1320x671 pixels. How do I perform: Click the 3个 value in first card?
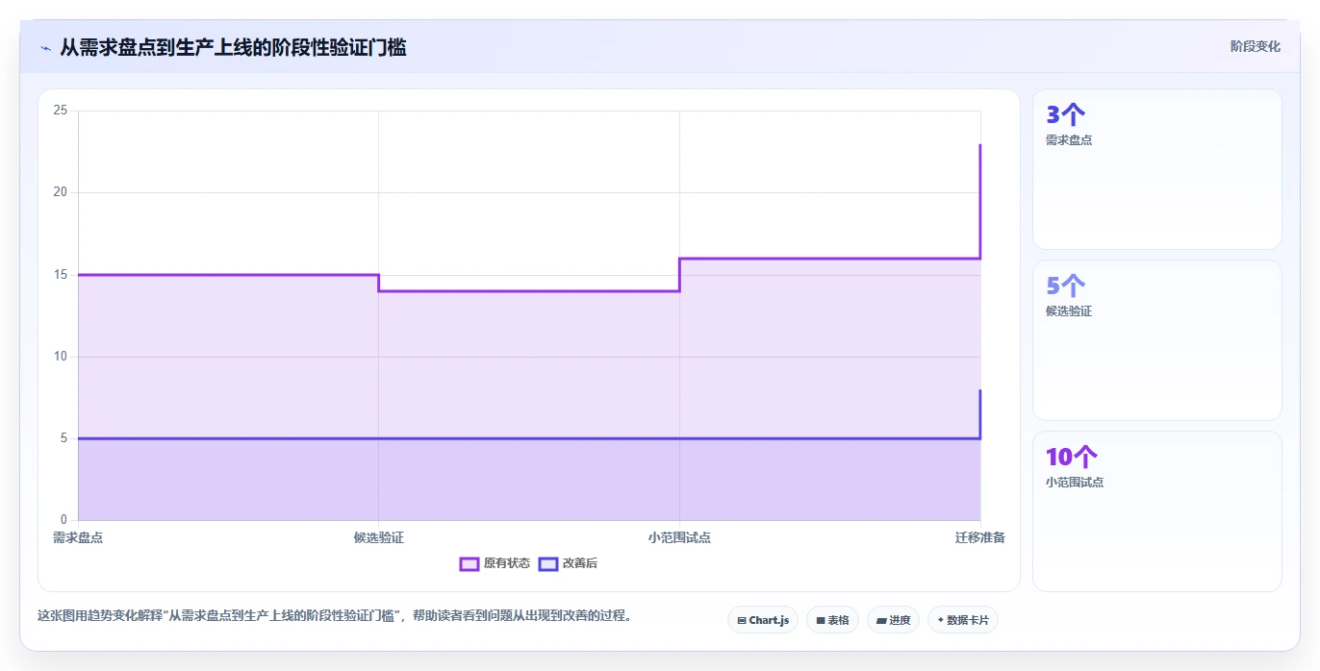tap(1065, 115)
